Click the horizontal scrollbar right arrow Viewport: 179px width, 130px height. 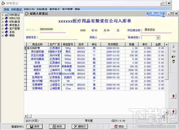[163, 116]
